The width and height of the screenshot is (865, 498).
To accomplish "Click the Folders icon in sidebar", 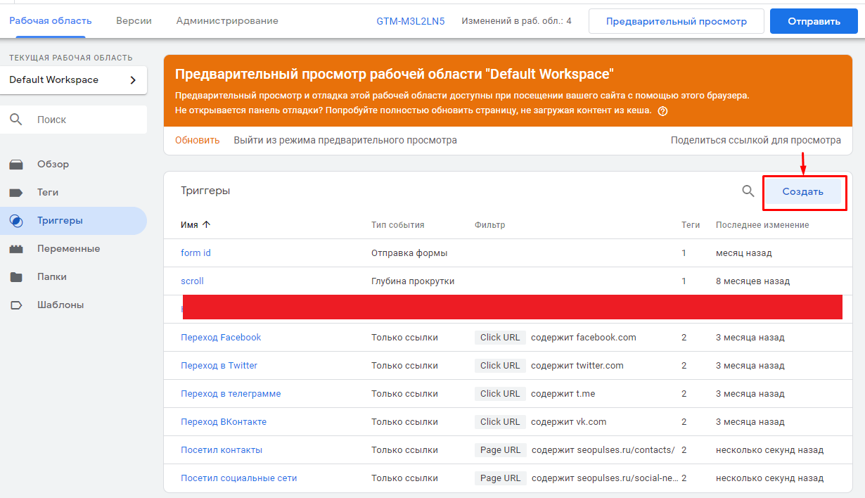I will 16,277.
